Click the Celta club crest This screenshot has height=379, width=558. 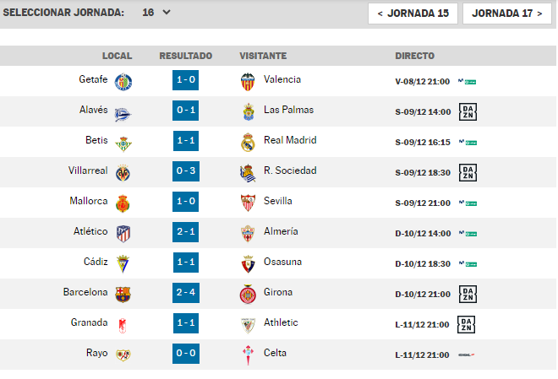tap(248, 355)
